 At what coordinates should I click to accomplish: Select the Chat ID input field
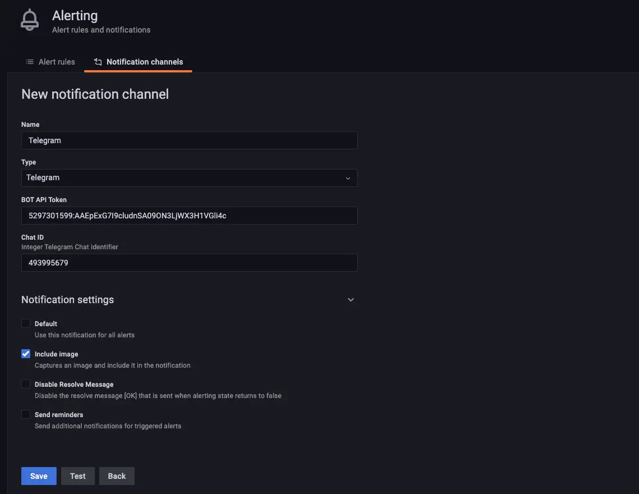(x=189, y=263)
